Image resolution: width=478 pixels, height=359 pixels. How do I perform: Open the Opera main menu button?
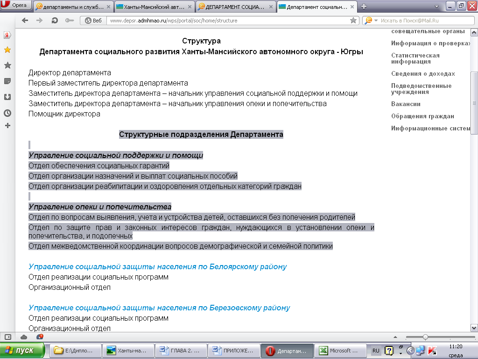click(x=16, y=5)
